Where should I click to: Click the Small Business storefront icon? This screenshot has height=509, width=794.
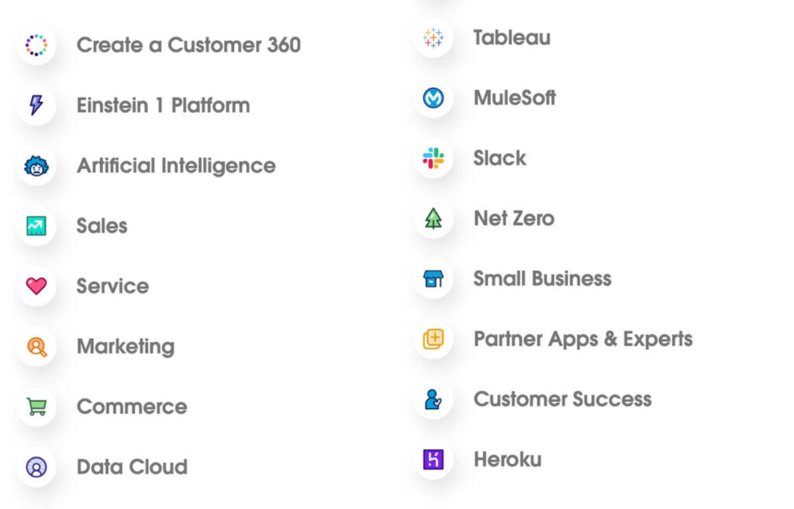[x=433, y=279]
